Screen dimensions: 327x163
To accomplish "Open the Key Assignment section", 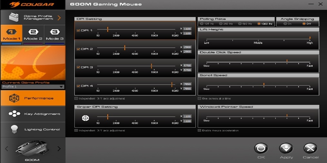I will pyautogui.click(x=33, y=114).
